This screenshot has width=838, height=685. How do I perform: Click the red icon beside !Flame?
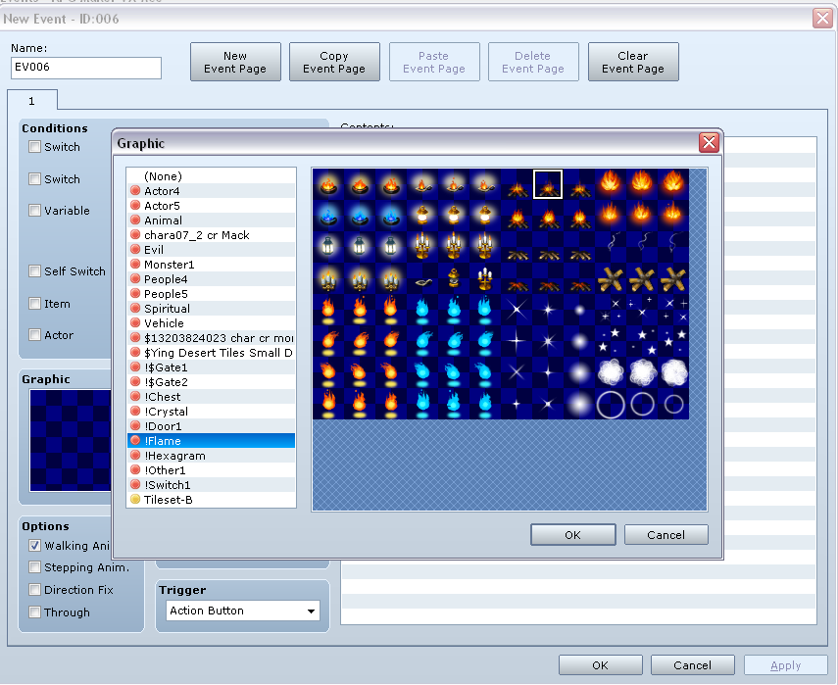click(x=136, y=441)
